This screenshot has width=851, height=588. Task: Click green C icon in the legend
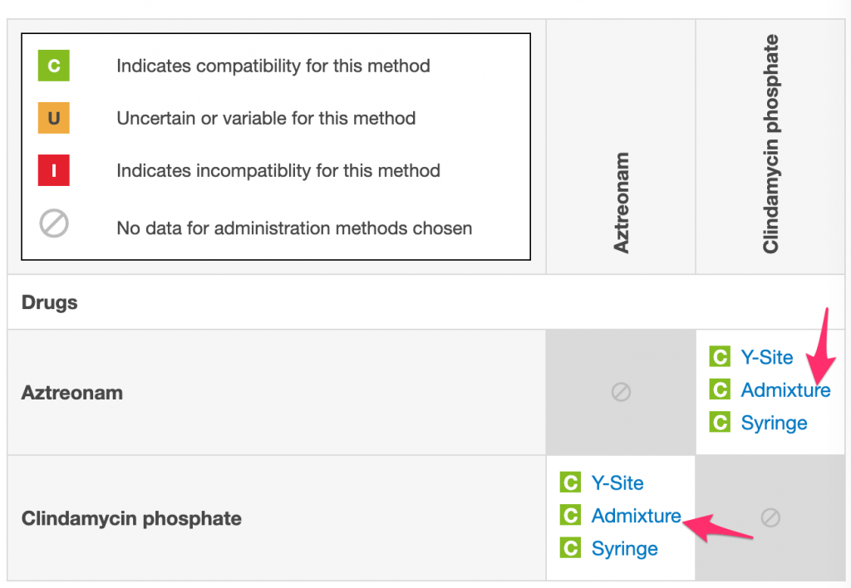click(53, 66)
